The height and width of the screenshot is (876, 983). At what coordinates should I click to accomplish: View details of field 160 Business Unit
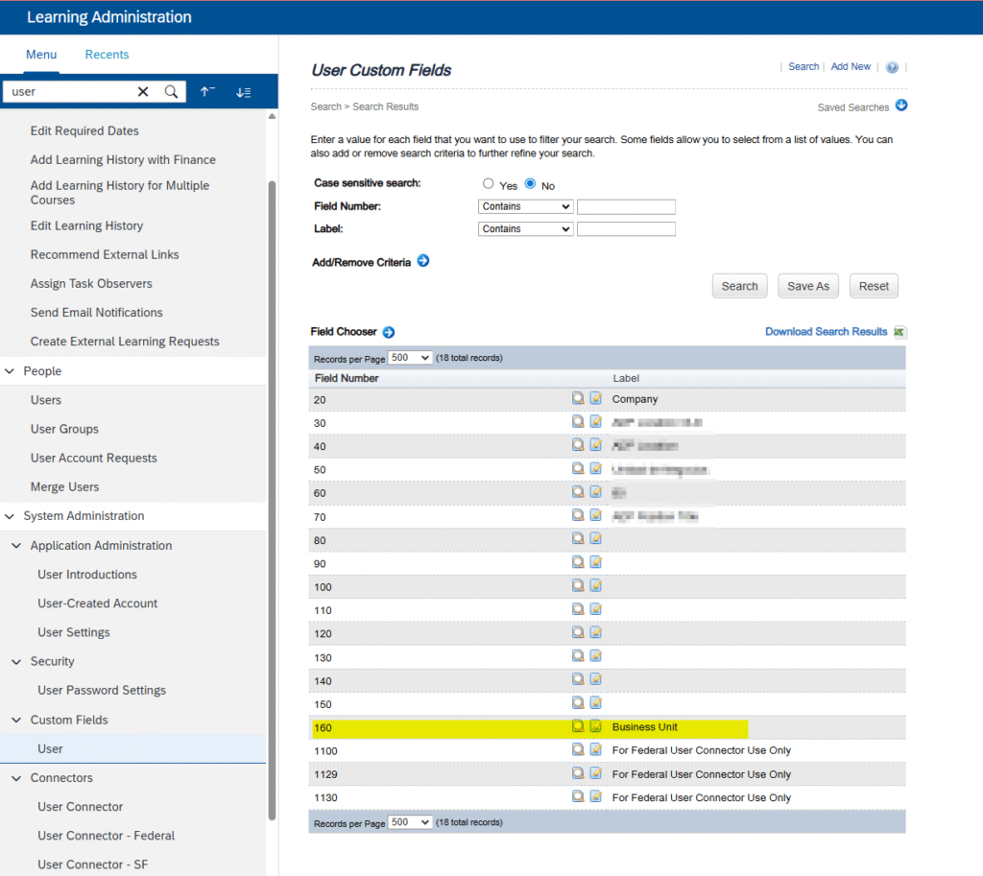pos(578,726)
